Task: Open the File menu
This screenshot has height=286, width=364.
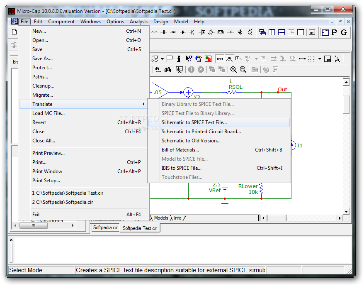Action: coord(24,22)
